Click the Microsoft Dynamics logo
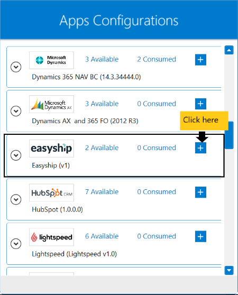Viewport: 238px width, 295px height. tap(51, 60)
